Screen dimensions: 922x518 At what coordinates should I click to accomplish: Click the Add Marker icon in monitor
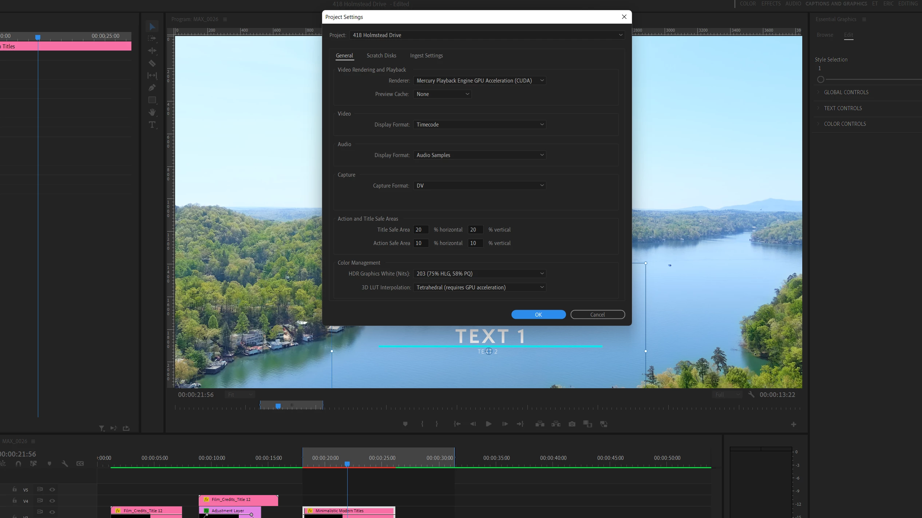pyautogui.click(x=405, y=424)
